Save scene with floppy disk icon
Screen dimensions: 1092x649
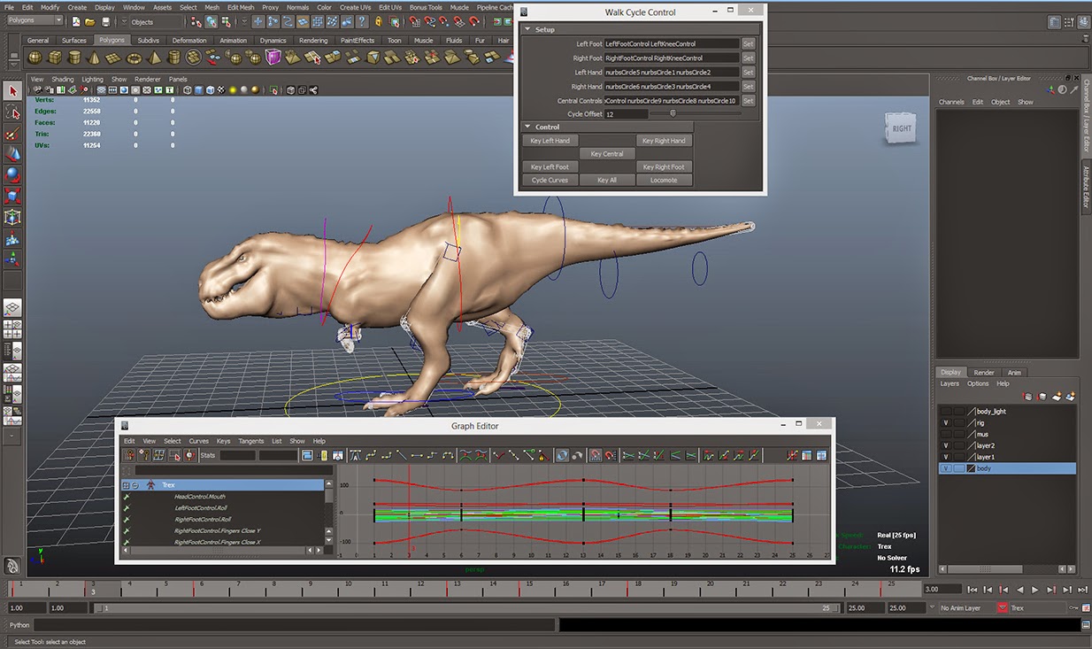coord(106,21)
